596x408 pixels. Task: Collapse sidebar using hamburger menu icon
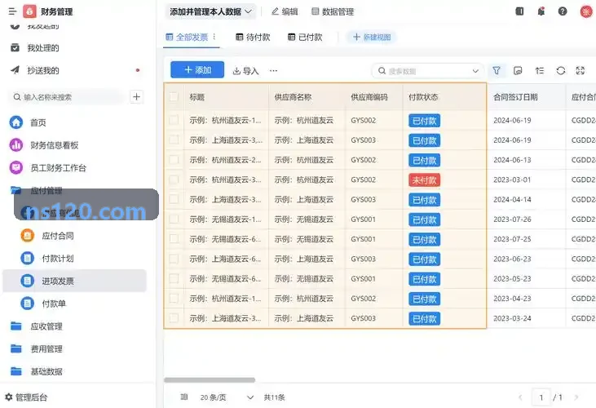12,11
